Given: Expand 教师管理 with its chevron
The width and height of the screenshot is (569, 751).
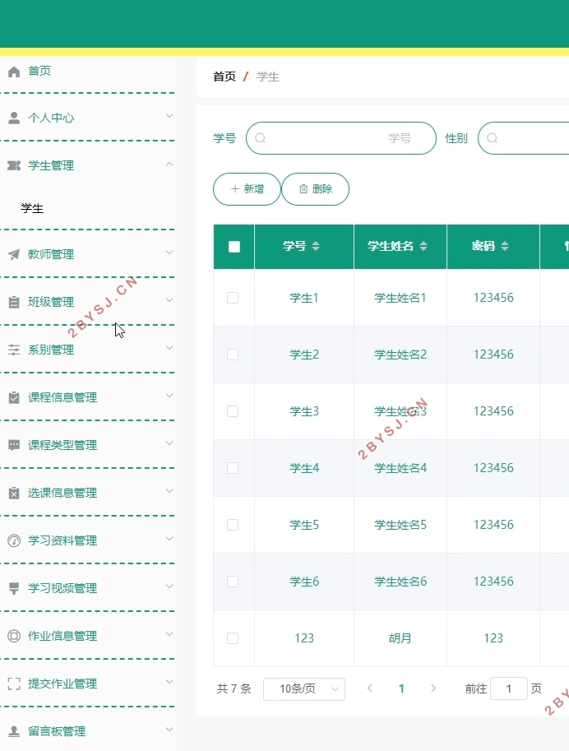Looking at the screenshot, I should [169, 253].
